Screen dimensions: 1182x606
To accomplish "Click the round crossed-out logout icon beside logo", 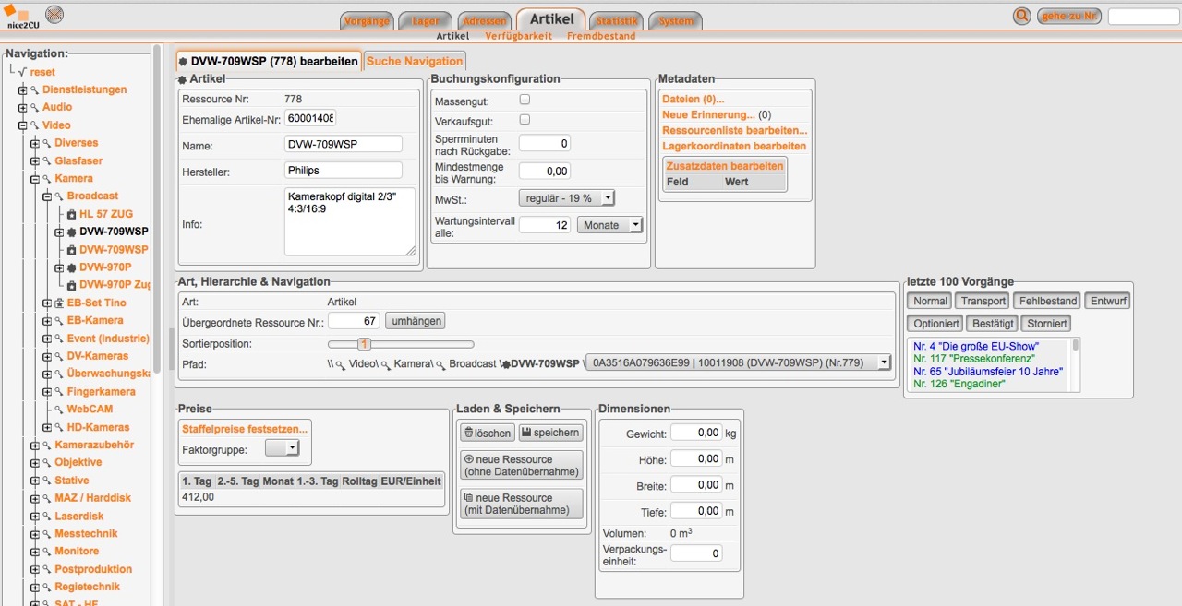I will (54, 15).
